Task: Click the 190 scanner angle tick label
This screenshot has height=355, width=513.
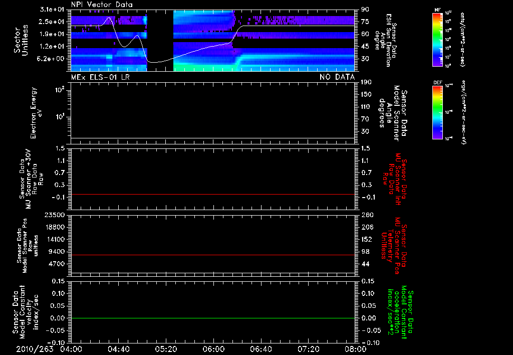Action: tap(366, 82)
